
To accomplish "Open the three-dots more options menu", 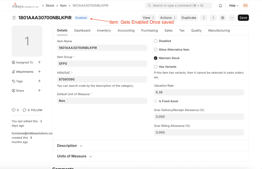I will [232, 18].
